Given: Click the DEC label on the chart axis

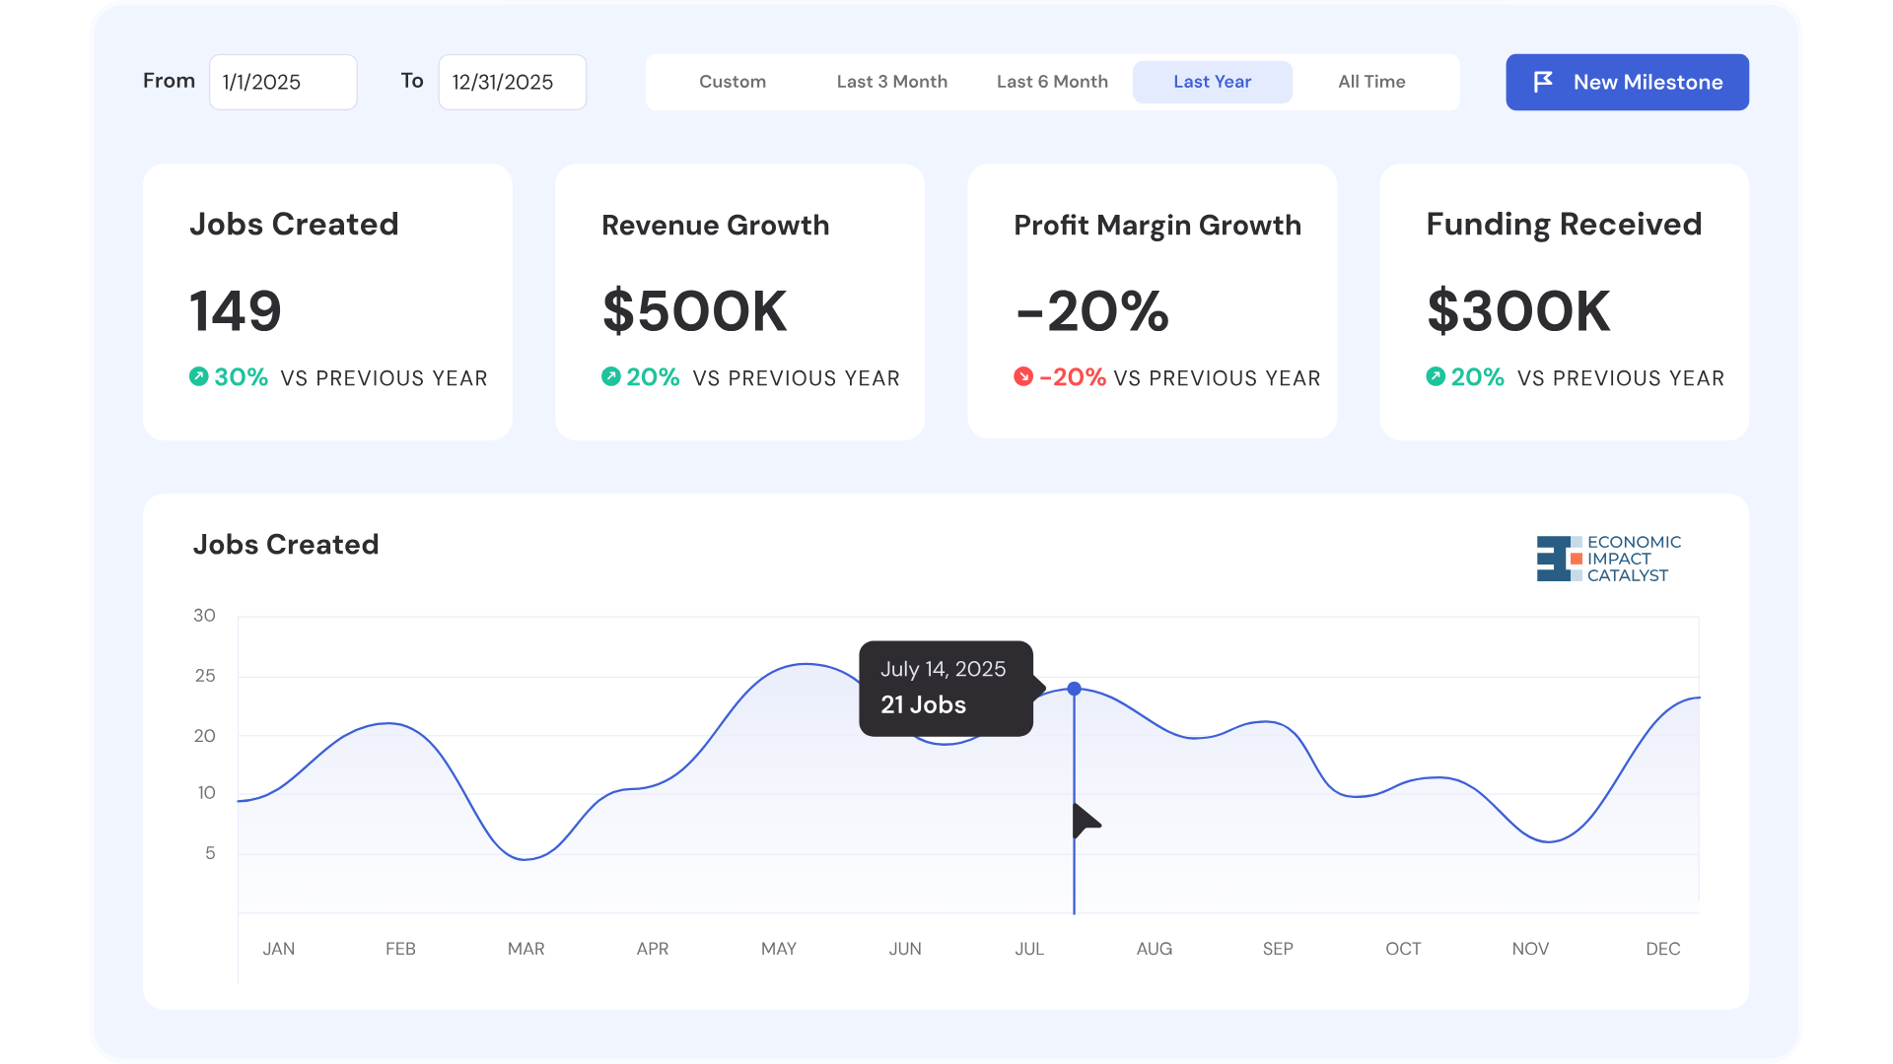Looking at the screenshot, I should click(x=1662, y=949).
